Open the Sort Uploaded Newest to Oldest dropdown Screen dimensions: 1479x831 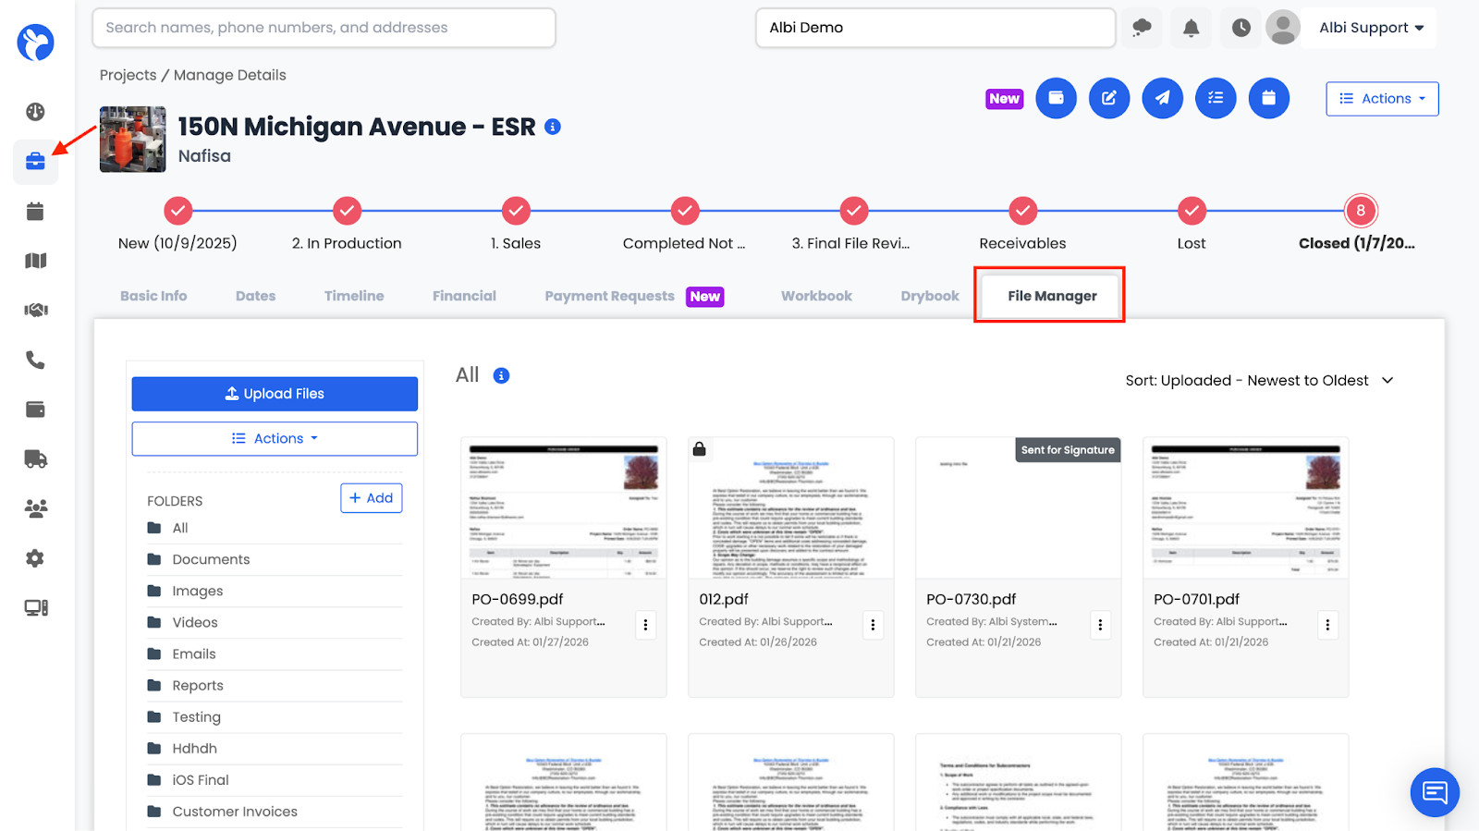[1259, 381]
